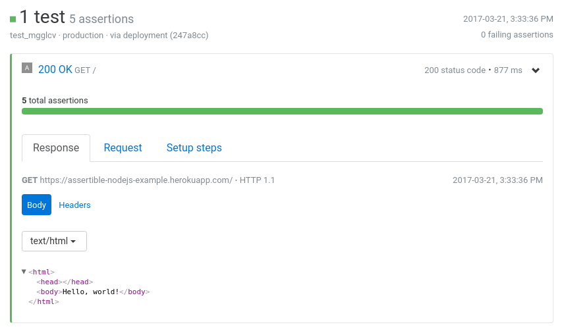
Task: Select the Response tab
Action: point(56,148)
